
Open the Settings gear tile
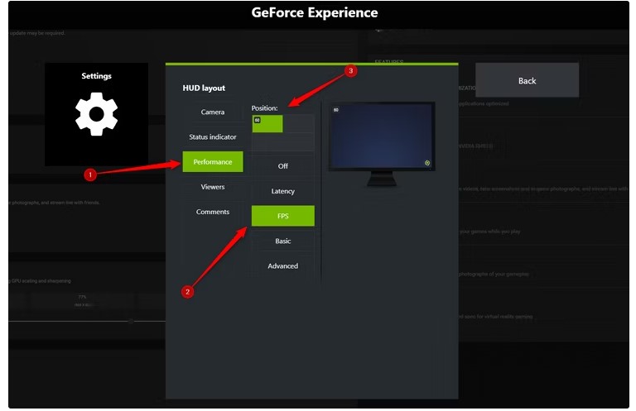pyautogui.click(x=96, y=114)
